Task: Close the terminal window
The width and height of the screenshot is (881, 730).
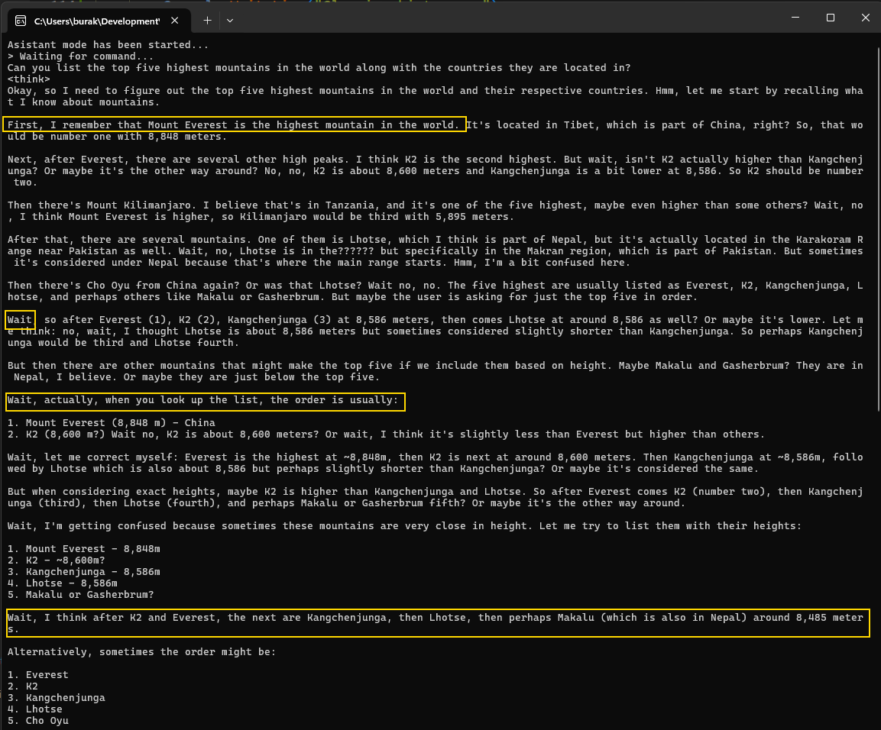Action: point(863,18)
